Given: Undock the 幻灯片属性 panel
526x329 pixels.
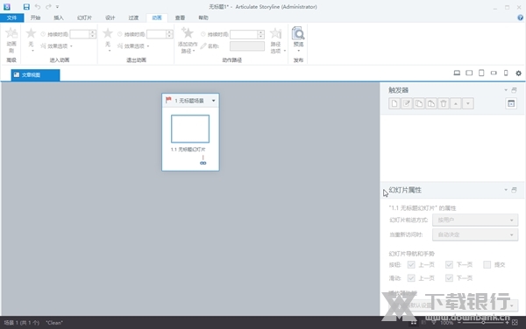Looking at the screenshot, I should 514,190.
